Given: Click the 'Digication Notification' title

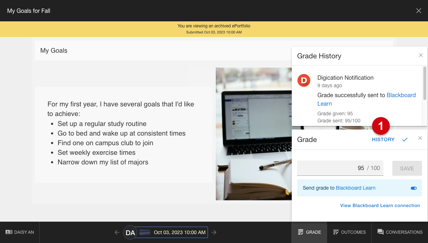Looking at the screenshot, I should click(x=345, y=78).
